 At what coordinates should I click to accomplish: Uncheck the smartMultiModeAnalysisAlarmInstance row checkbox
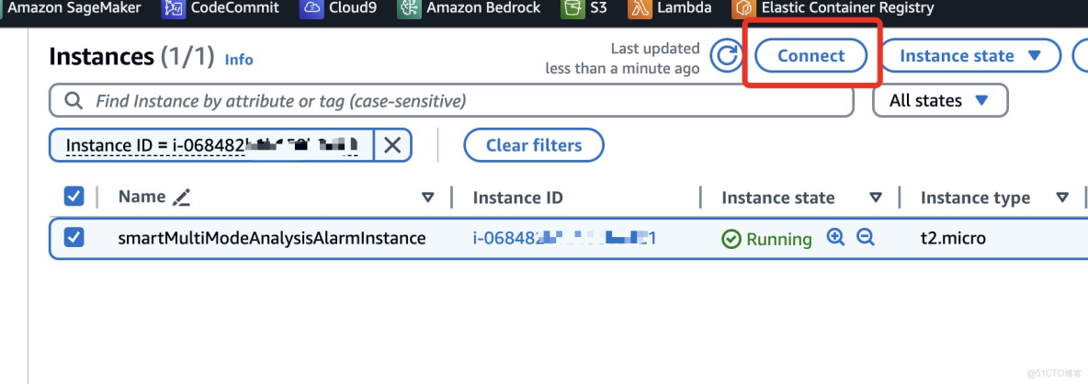pyautogui.click(x=74, y=238)
